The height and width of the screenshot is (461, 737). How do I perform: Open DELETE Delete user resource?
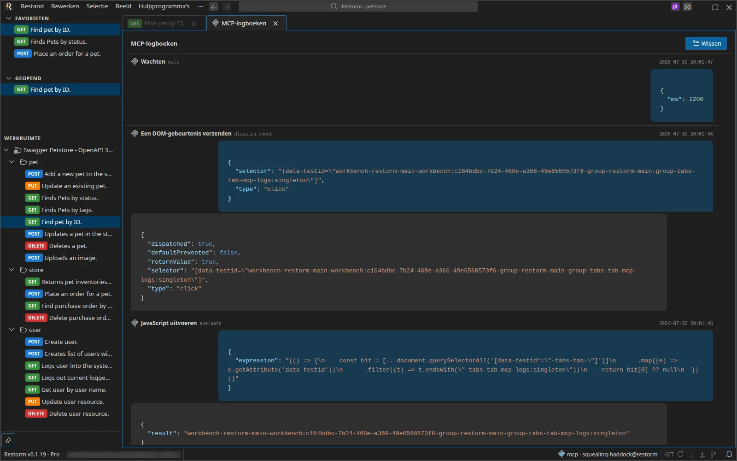click(x=60, y=414)
